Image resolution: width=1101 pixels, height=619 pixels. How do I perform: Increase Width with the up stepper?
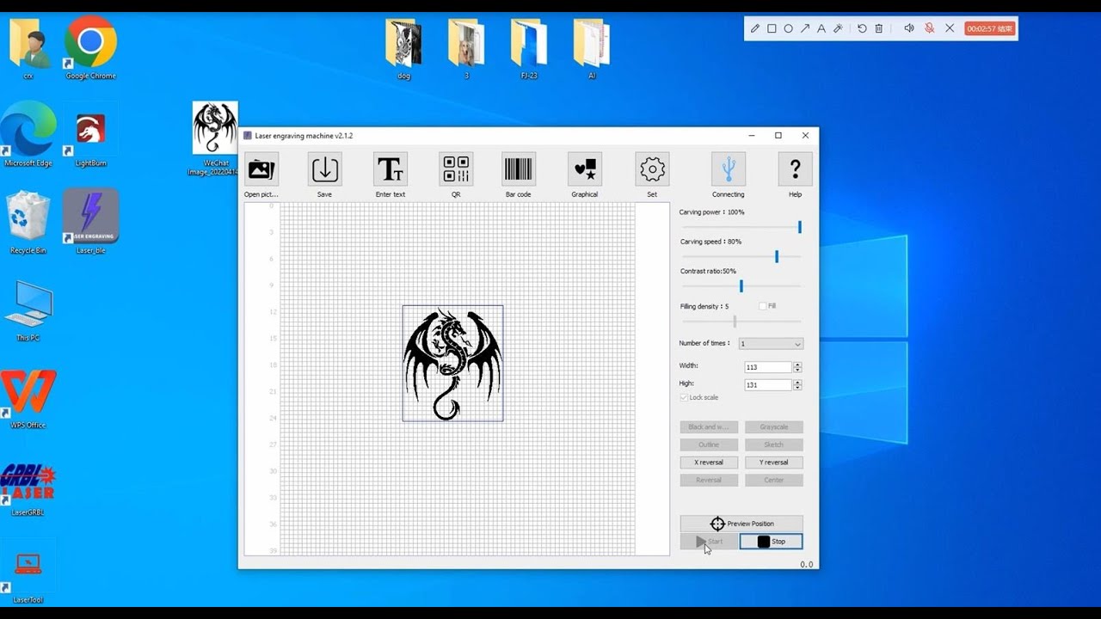click(x=797, y=365)
